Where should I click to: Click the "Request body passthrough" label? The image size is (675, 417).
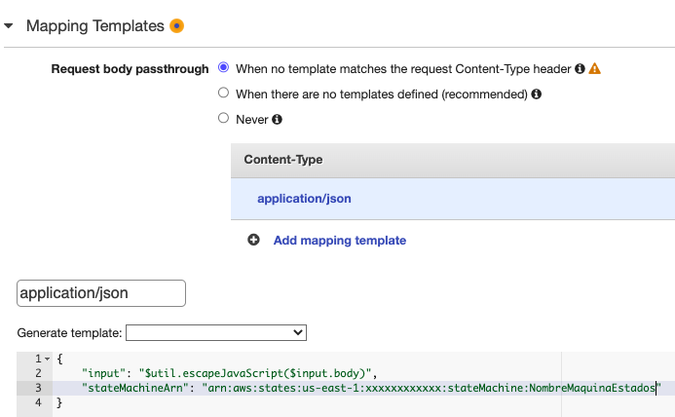(130, 69)
